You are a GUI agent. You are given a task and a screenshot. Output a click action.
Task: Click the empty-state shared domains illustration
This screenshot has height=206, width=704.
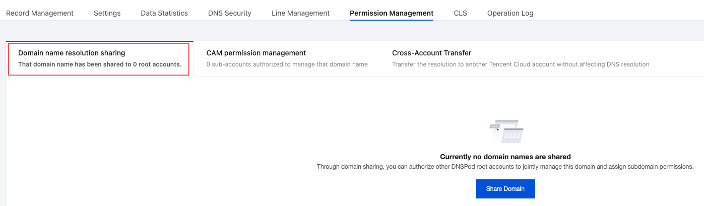point(506,131)
